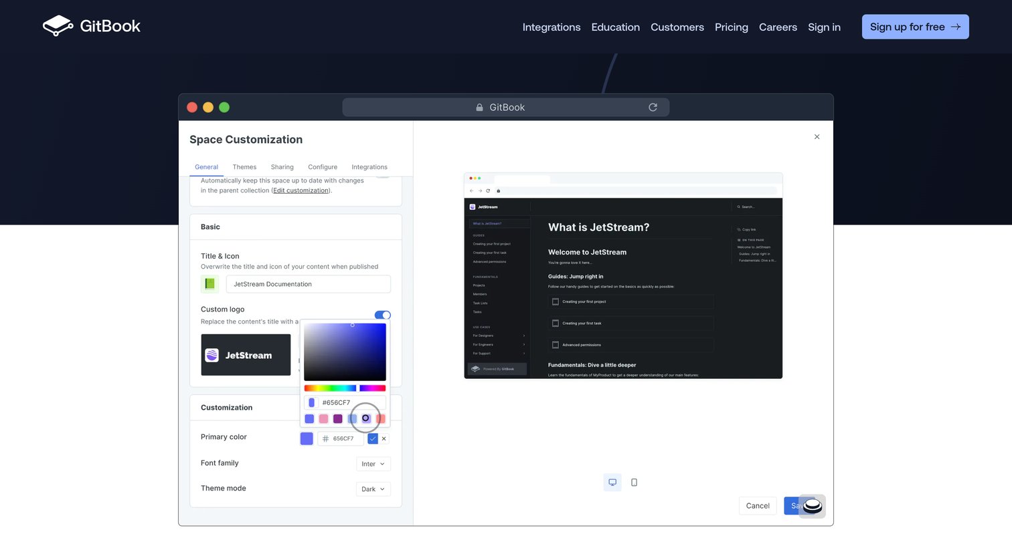Click the Primary color 656CF7 hex input
The image size is (1012, 544).
click(x=341, y=438)
